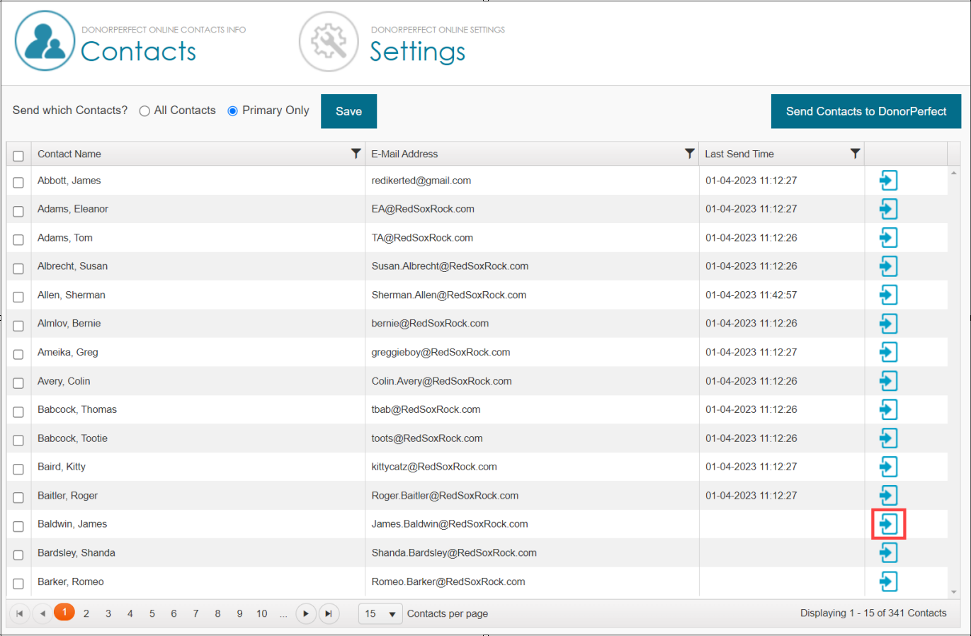
Task: Sort by Last Send Time header
Action: point(739,154)
